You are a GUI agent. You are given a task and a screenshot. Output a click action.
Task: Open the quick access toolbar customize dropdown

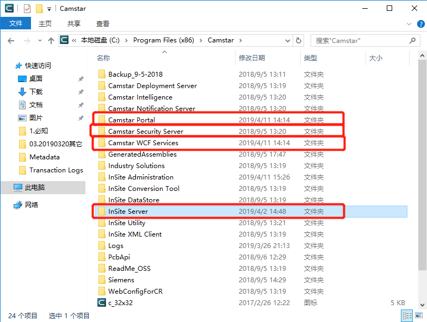tap(49, 9)
